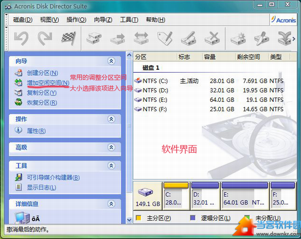Collapse the 向导 panel section
The image size is (301, 239).
click(x=111, y=61)
